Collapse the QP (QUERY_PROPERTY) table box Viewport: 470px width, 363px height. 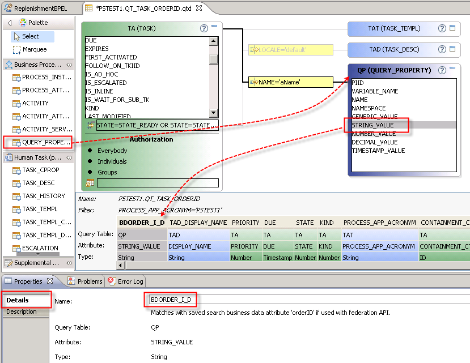452,68
